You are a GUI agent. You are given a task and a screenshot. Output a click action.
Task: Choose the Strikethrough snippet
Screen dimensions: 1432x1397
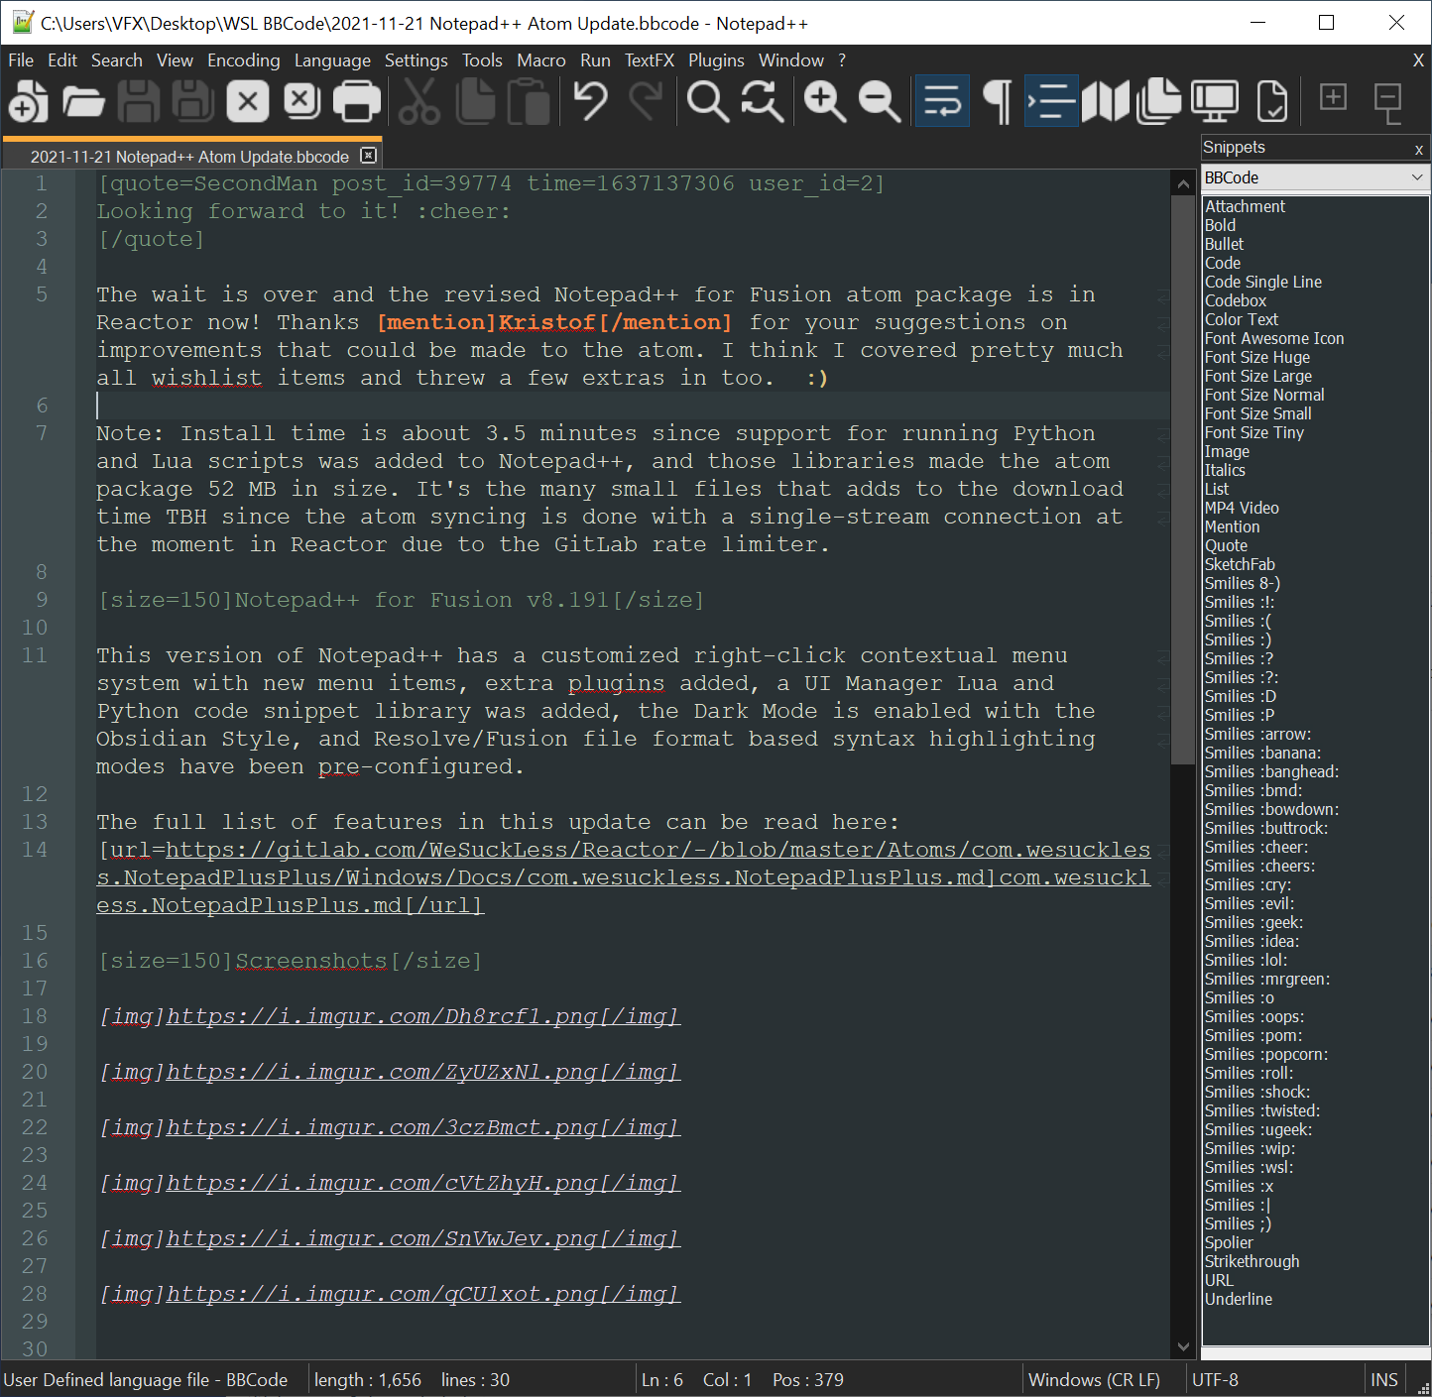[x=1252, y=1261]
